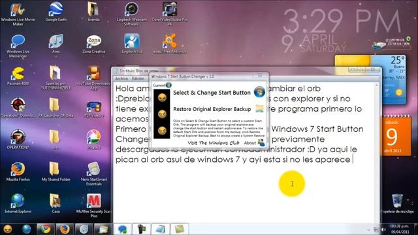Open the PK_Launcher_04_Beta folder

56,108
